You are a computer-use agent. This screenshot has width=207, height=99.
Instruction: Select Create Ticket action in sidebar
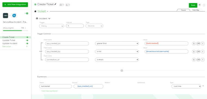[x=8, y=37]
